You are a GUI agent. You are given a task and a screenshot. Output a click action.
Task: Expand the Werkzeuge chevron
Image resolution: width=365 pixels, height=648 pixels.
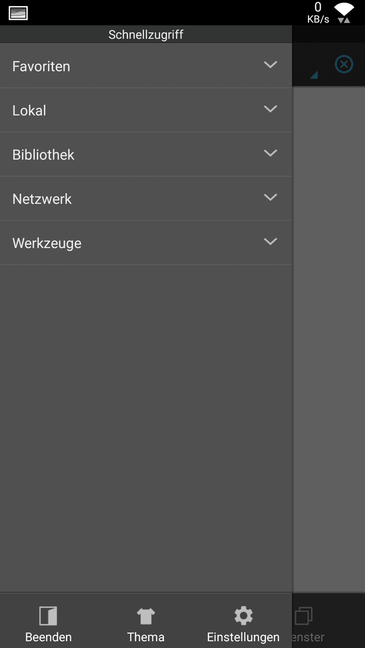tap(270, 241)
